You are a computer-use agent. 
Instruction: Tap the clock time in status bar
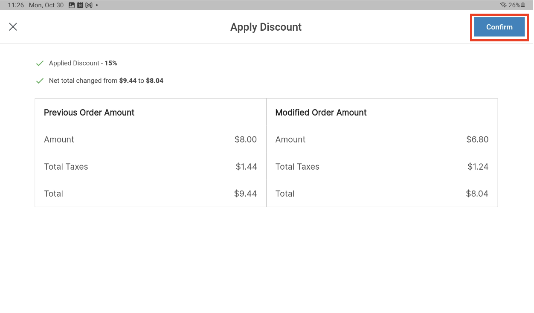(x=16, y=5)
